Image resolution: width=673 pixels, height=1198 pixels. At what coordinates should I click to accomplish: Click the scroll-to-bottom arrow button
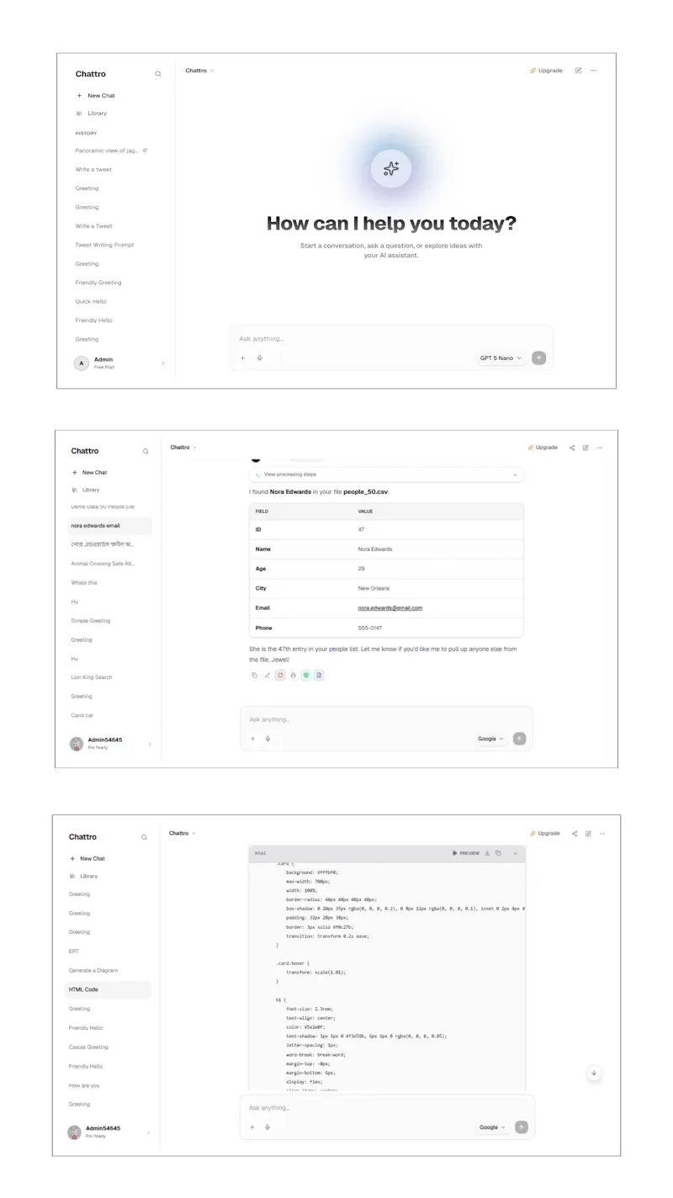[594, 1073]
